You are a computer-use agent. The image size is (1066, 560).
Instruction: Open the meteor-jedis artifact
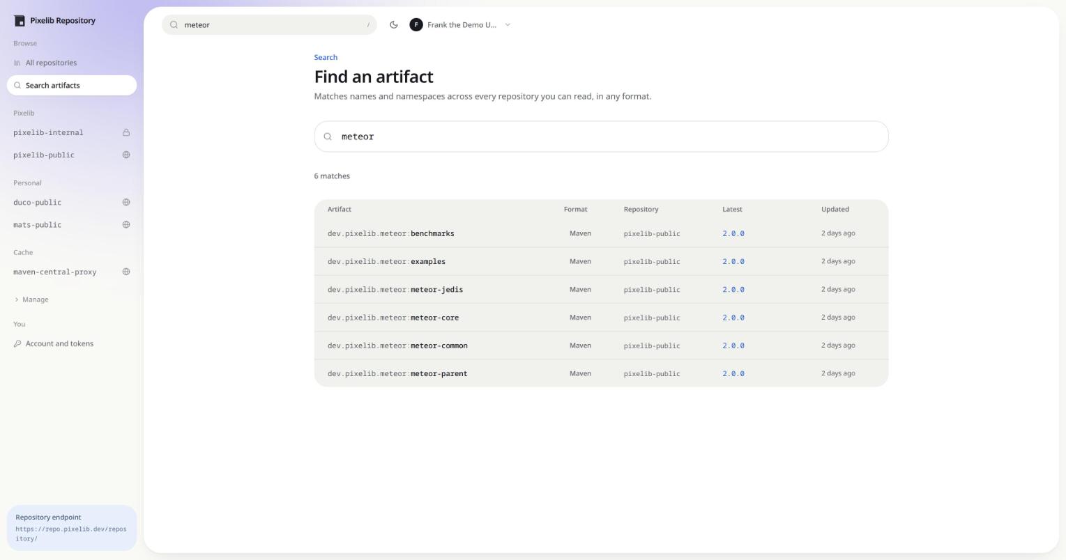(601, 289)
